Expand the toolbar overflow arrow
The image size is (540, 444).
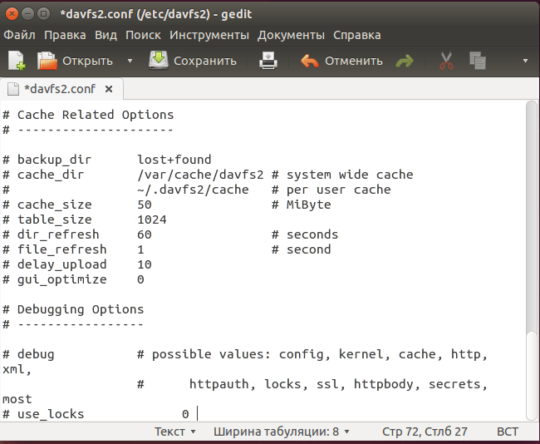pyautogui.click(x=525, y=61)
